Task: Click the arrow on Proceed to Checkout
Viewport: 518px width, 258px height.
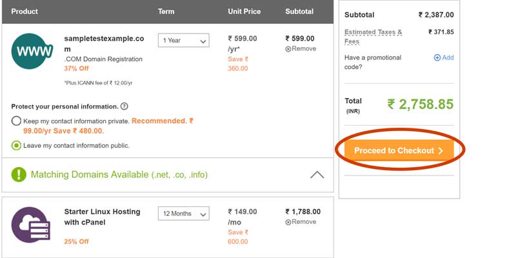Action: click(441, 151)
